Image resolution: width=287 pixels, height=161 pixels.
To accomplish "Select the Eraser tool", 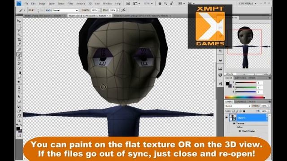I will (19, 68).
